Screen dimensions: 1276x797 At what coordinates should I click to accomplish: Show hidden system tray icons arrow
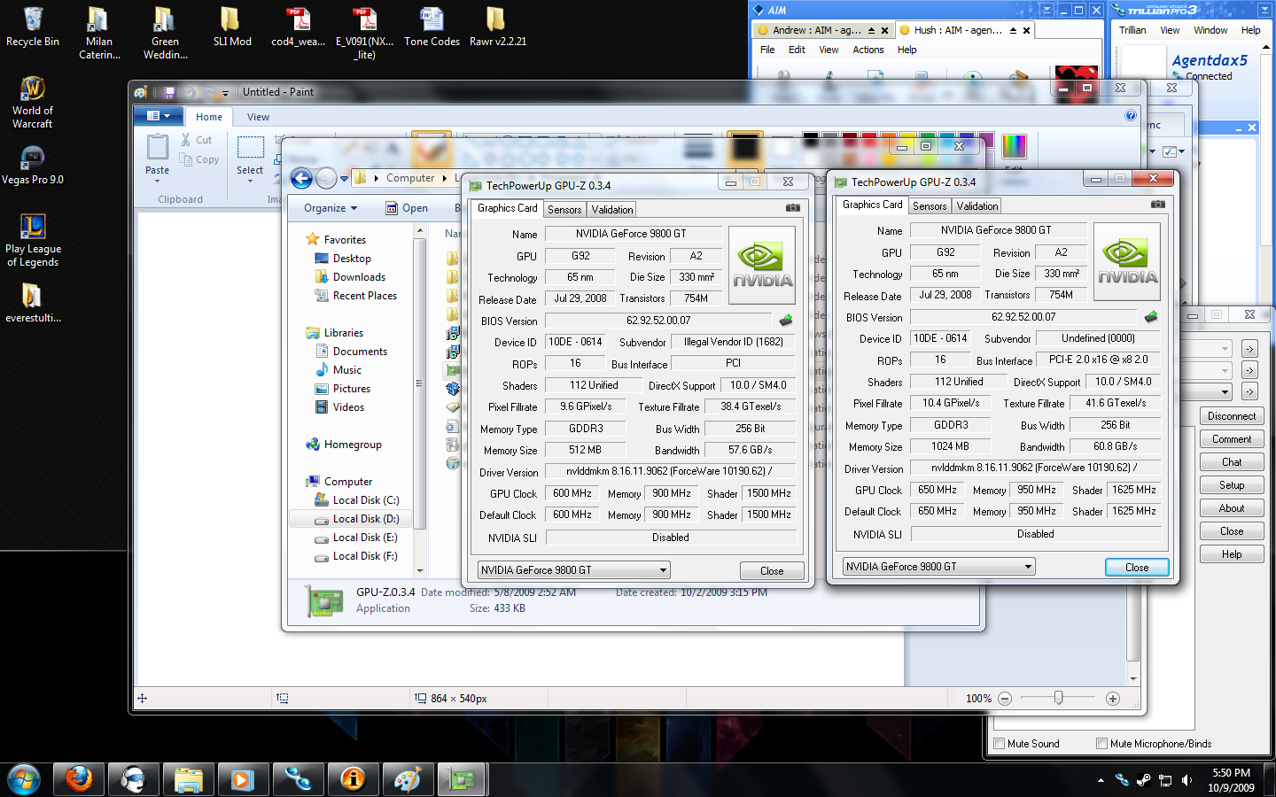pos(1101,780)
